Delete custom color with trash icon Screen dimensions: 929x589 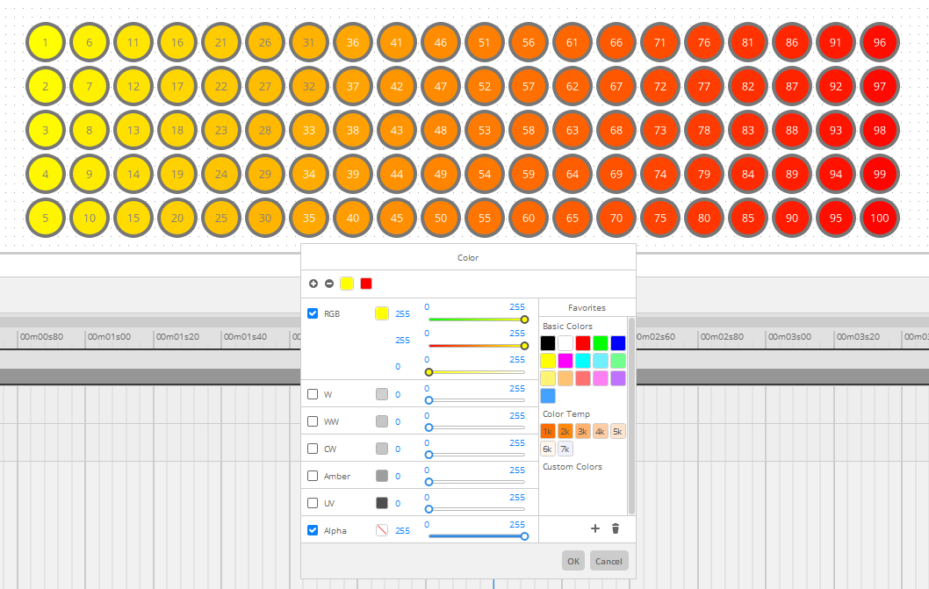pos(616,528)
